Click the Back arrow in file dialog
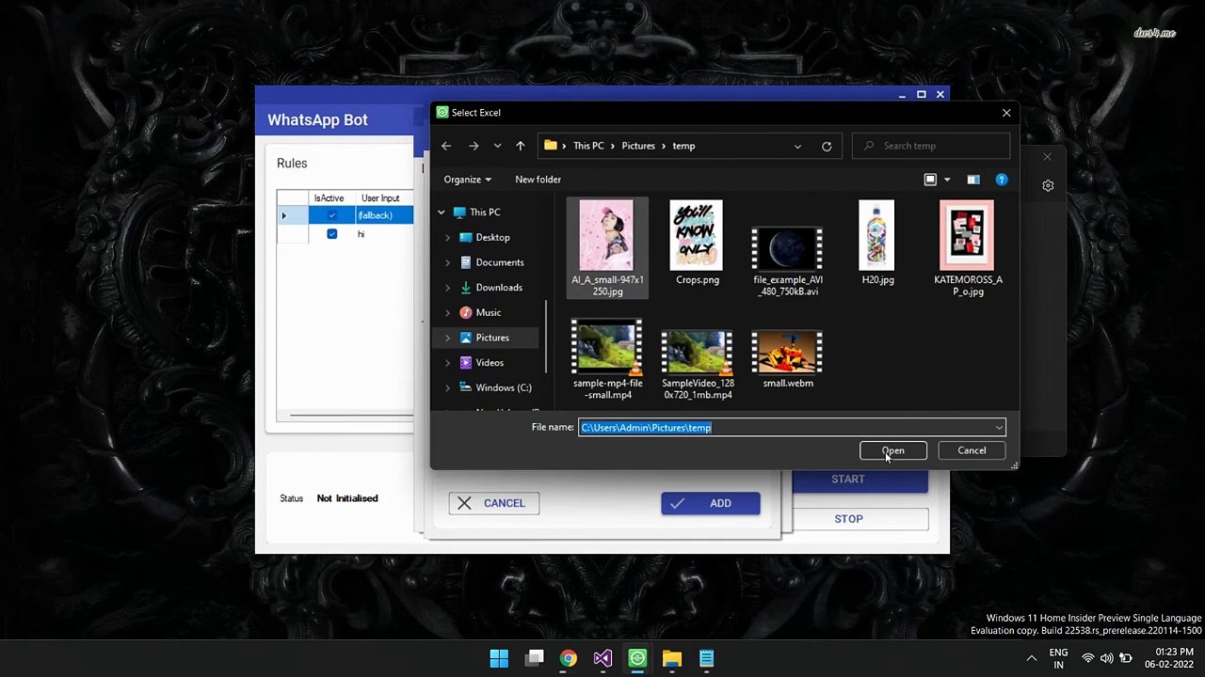This screenshot has width=1205, height=677. click(x=446, y=146)
